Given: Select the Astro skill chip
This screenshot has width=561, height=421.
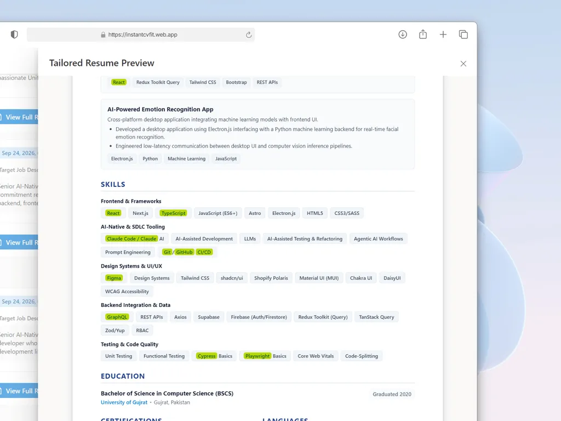Looking at the screenshot, I should pyautogui.click(x=255, y=213).
